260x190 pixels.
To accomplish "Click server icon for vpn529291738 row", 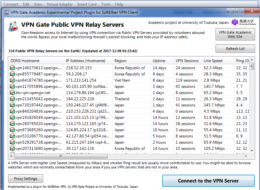I will point(12,142).
